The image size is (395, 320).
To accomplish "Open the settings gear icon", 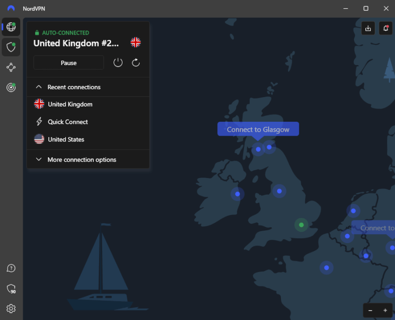I will (11, 309).
